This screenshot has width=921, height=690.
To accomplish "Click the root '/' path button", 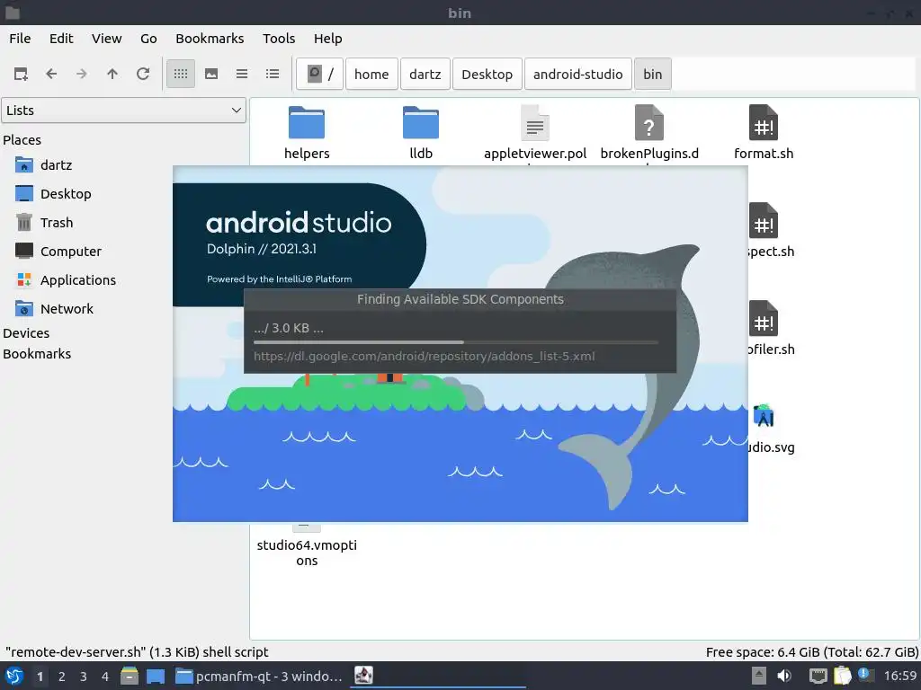I will click(320, 74).
